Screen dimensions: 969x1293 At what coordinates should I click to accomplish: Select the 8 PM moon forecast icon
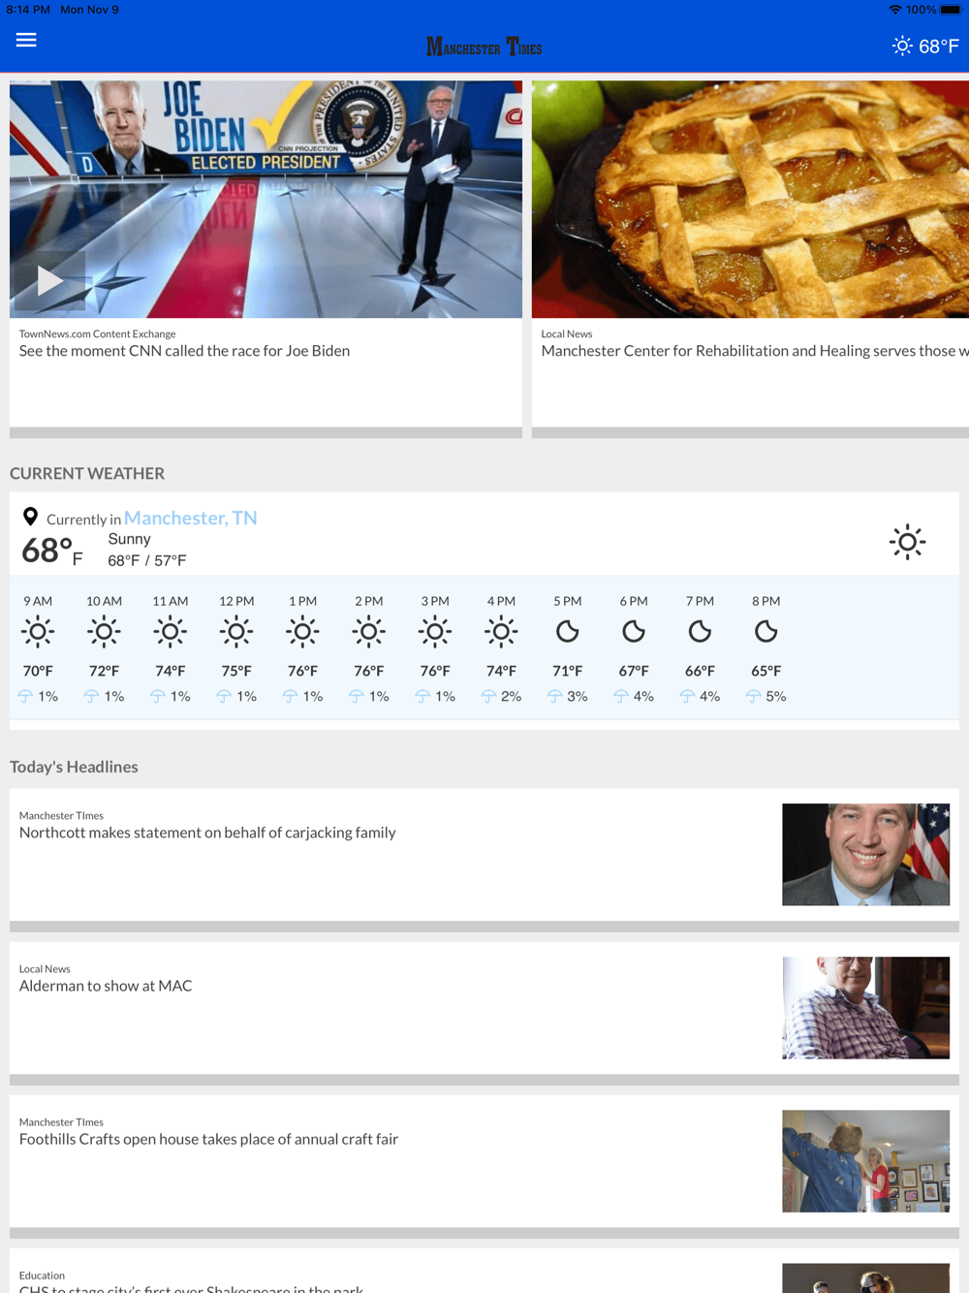tap(766, 632)
